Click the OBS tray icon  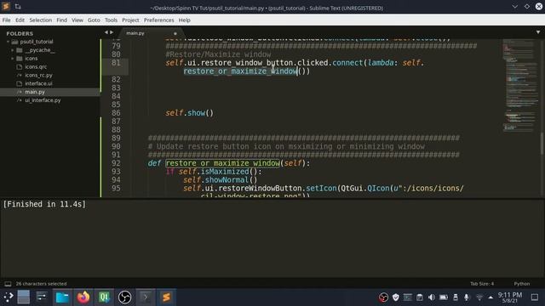click(383, 297)
